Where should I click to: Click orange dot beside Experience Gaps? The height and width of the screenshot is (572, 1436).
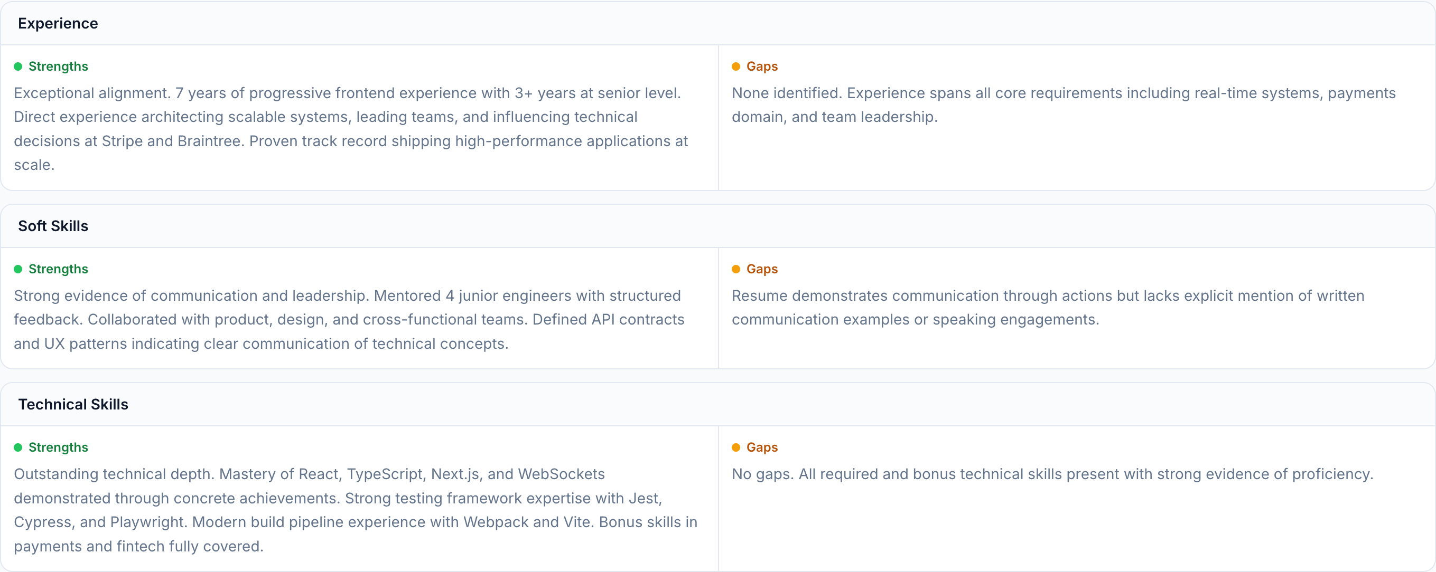[x=736, y=66]
